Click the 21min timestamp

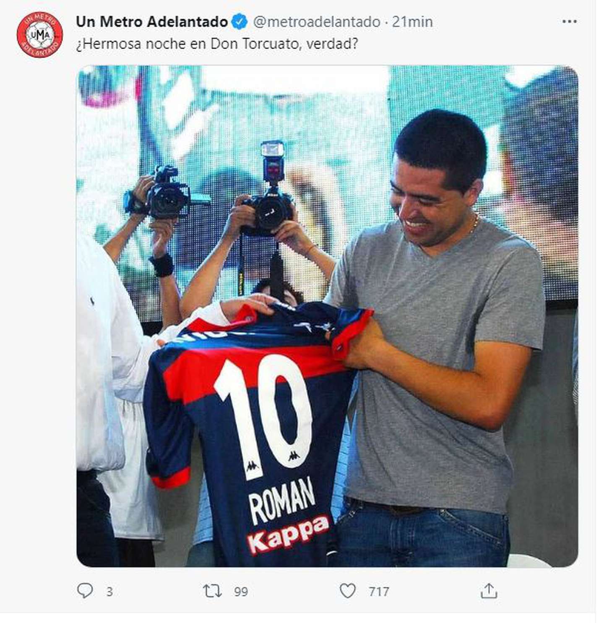[412, 21]
